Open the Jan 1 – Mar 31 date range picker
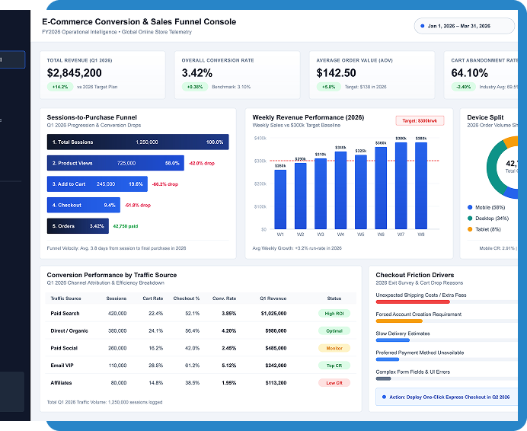 (464, 26)
